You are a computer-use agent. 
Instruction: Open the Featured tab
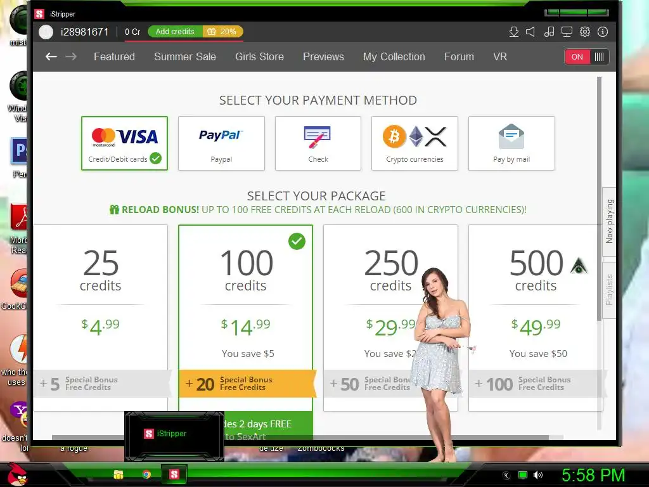(114, 56)
